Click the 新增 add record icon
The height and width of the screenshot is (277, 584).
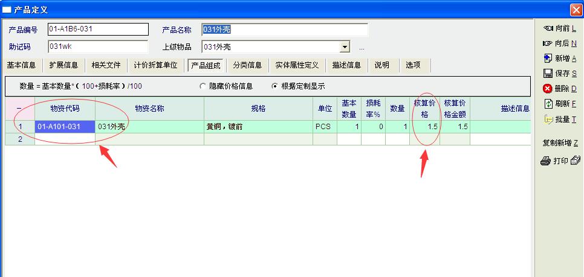(548, 59)
